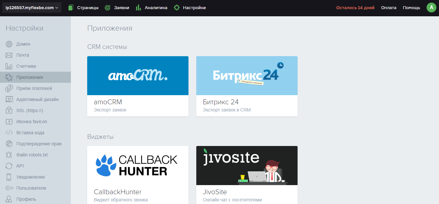Click the Приложения puzzle icon
This screenshot has width=439, height=204.
pyautogui.click(x=9, y=77)
